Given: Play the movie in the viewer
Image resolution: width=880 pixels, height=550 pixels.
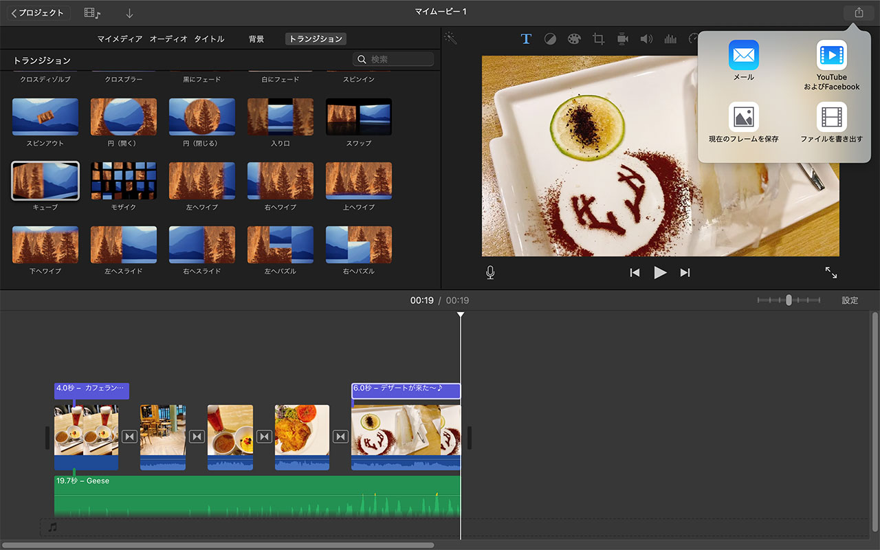Looking at the screenshot, I should [x=660, y=273].
